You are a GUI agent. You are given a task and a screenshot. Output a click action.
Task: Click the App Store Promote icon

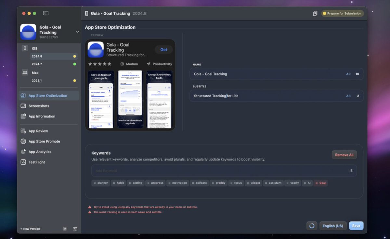tap(23, 141)
